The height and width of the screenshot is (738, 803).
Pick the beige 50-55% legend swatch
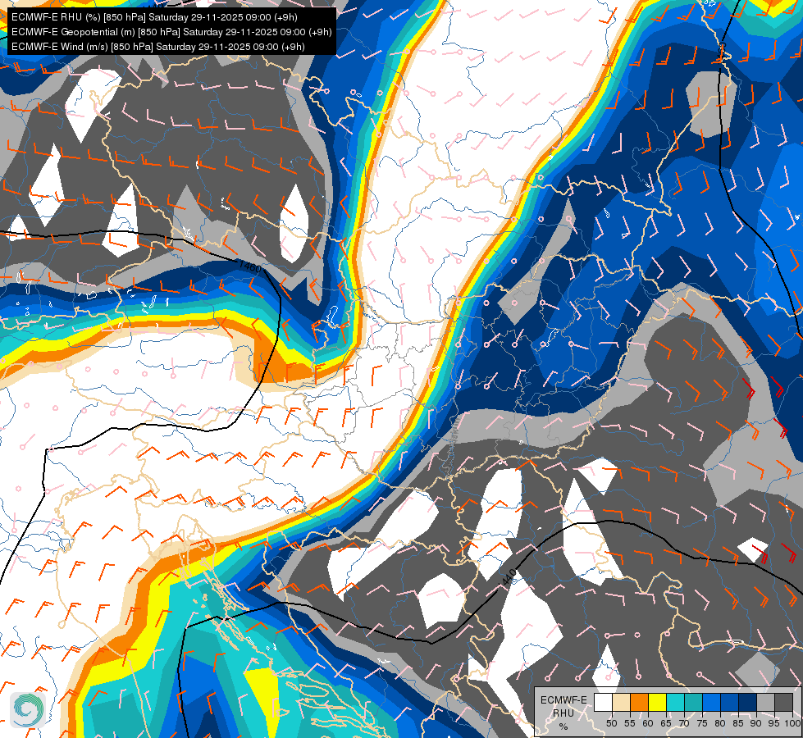621,702
